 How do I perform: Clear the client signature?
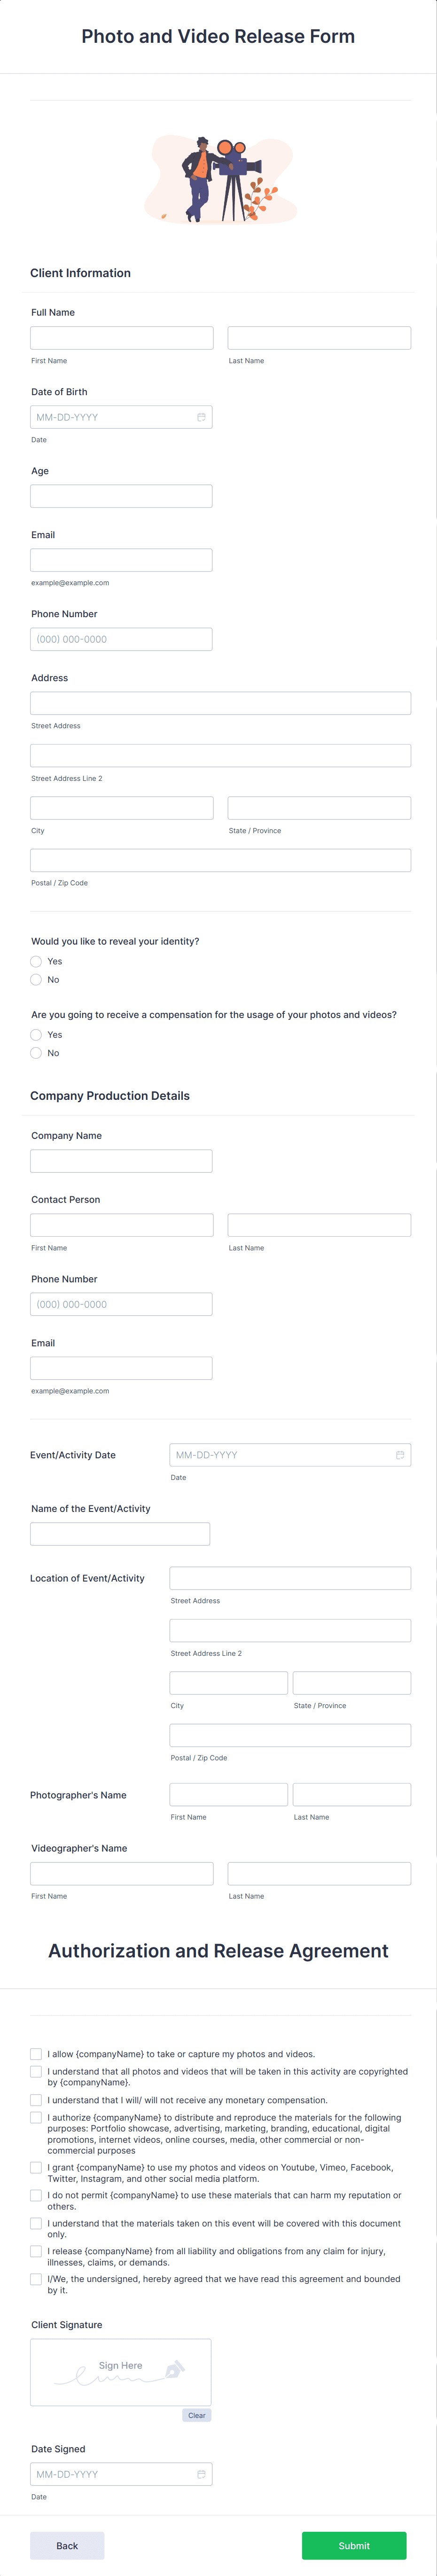(x=196, y=2415)
